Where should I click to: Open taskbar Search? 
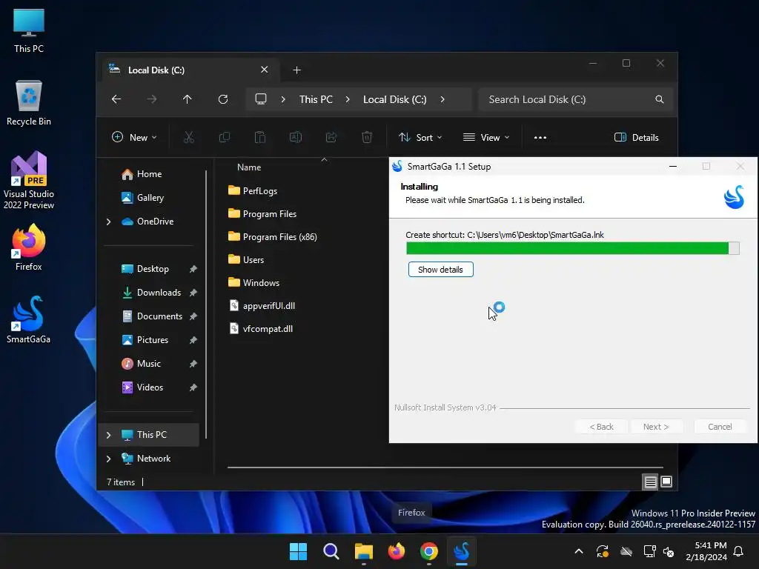(331, 551)
